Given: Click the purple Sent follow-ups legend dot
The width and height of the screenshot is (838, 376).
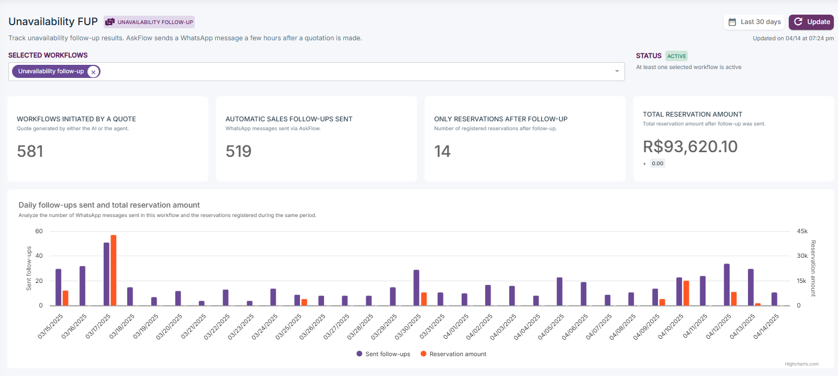Looking at the screenshot, I should point(359,354).
